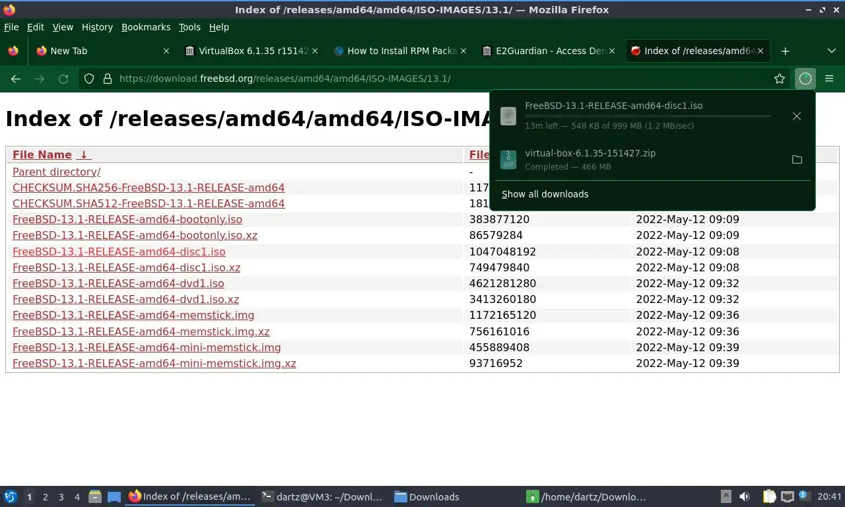Download the mini-memstick.img.xz file
Screen dimensions: 845x507
[154, 363]
